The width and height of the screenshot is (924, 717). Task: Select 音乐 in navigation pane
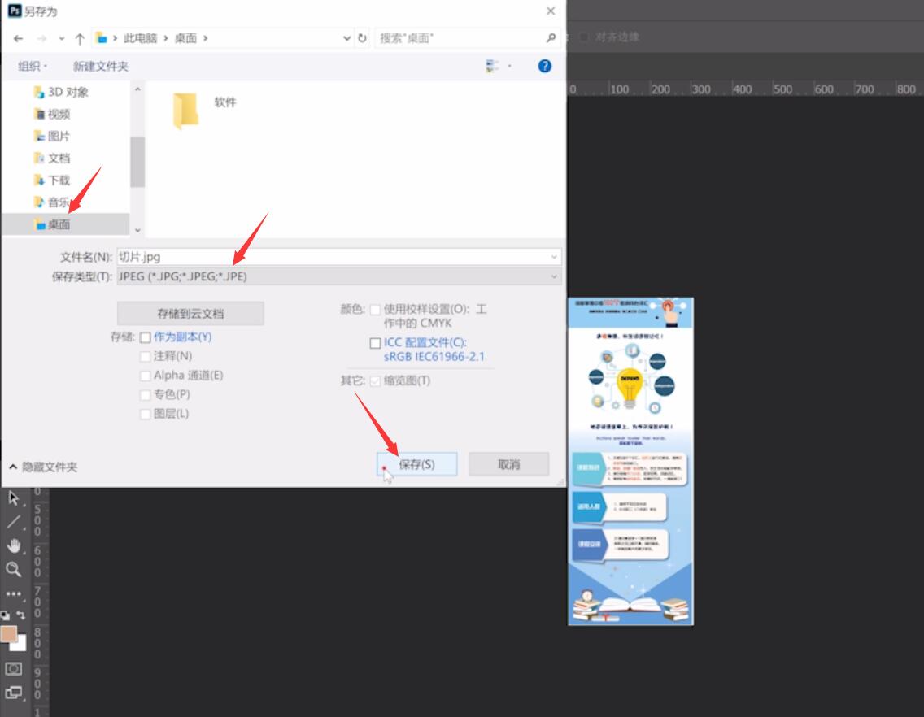tap(52, 202)
